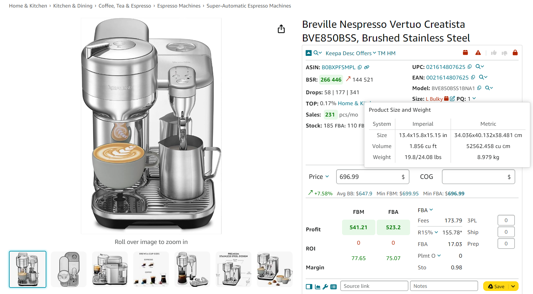Collapse the panel with the up-arrow toggle

coord(309,53)
